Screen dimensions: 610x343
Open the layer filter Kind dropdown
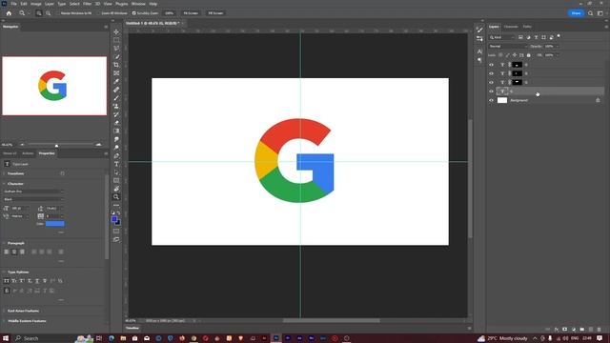502,37
